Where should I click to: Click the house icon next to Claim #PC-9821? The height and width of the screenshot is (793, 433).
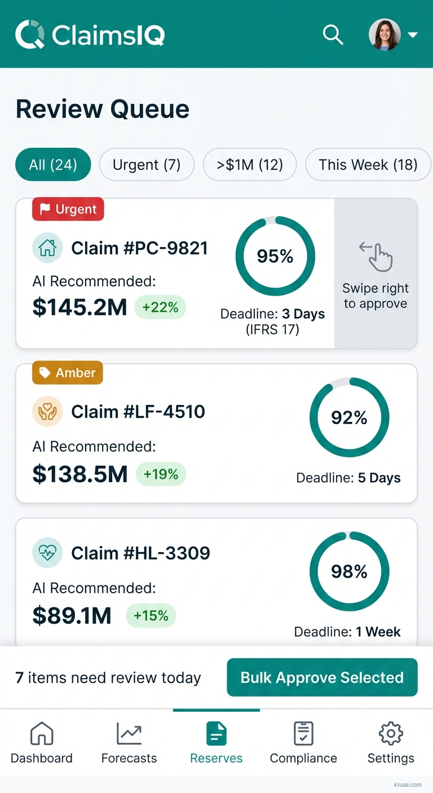click(47, 248)
